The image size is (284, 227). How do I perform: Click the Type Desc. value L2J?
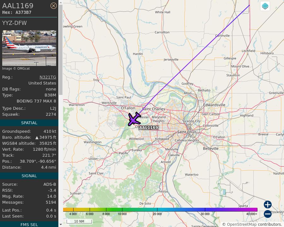point(53,108)
